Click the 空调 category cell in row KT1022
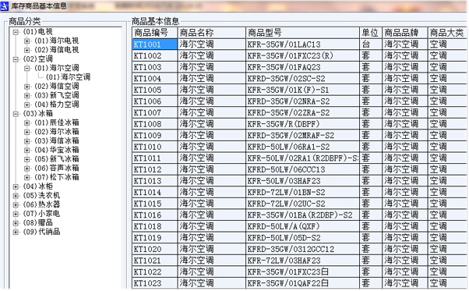469x291 pixels. (448, 271)
